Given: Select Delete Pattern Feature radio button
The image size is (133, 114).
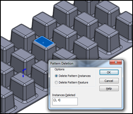Looking at the screenshot, I should point(56,82).
